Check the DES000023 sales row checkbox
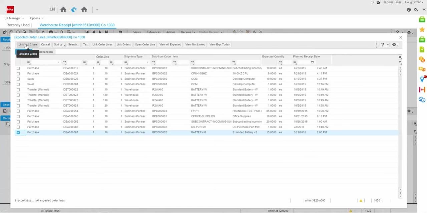427x213 pixels. 18,79
